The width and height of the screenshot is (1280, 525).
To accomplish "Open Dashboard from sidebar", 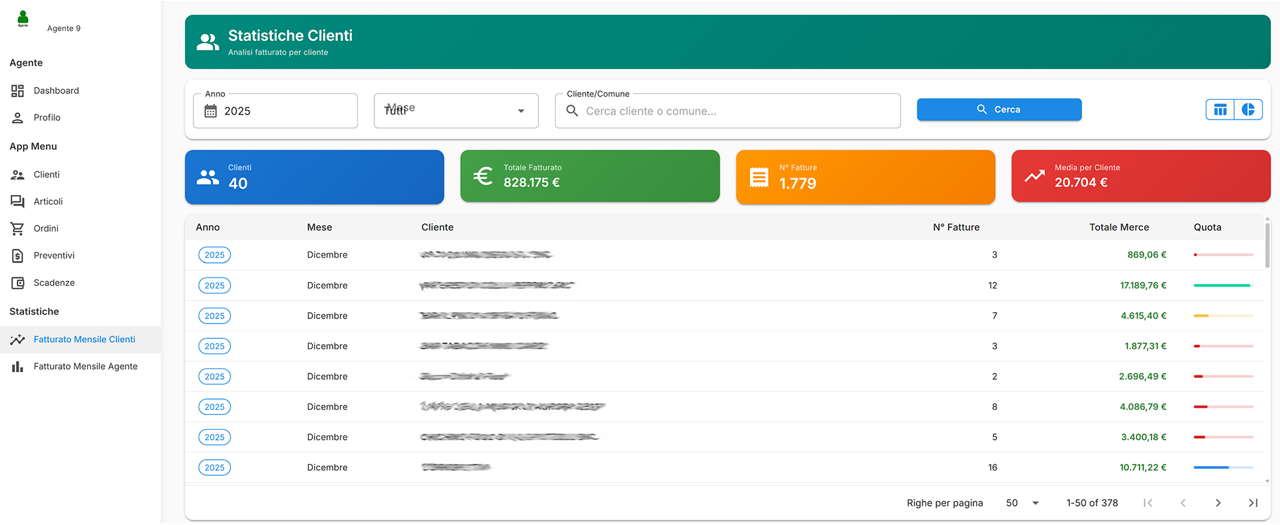I will coord(56,91).
